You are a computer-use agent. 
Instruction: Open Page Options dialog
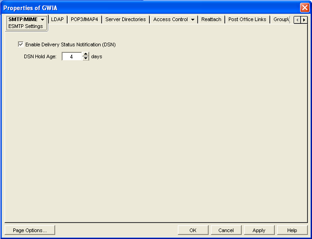tap(30, 230)
